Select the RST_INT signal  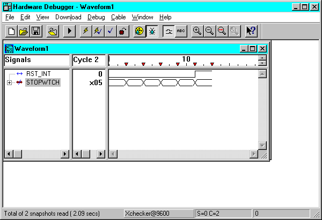coord(39,74)
